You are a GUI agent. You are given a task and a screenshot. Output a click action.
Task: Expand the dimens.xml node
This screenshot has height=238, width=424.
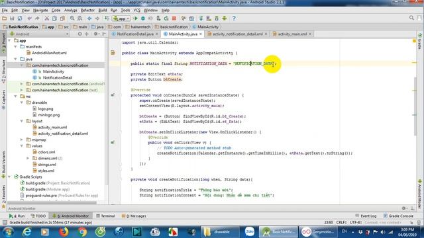pyautogui.click(x=28, y=159)
